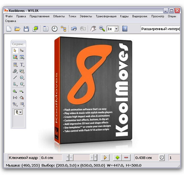Open a file using the folder icon
The width and height of the screenshot is (184, 175).
[17, 29]
